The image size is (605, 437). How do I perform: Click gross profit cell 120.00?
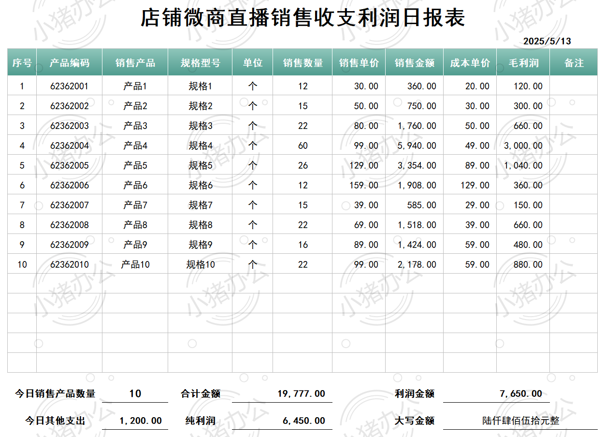pyautogui.click(x=523, y=86)
